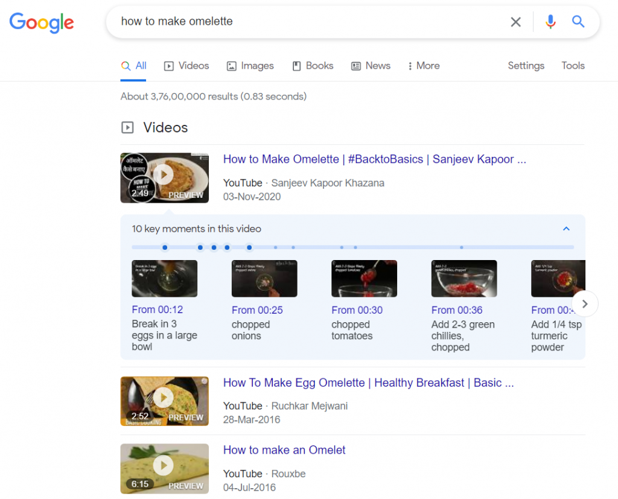Image resolution: width=618 pixels, height=499 pixels.
Task: Play the Rouxbe omelet video thumbnail
Action: (x=164, y=469)
